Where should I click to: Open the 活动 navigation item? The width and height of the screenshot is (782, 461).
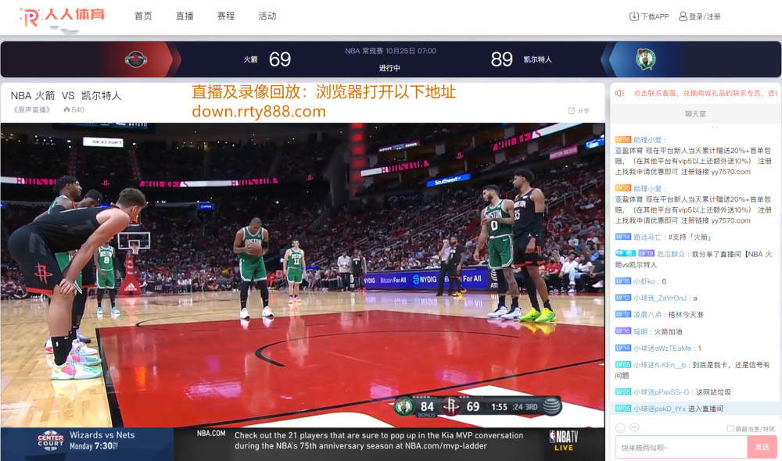coord(267,16)
